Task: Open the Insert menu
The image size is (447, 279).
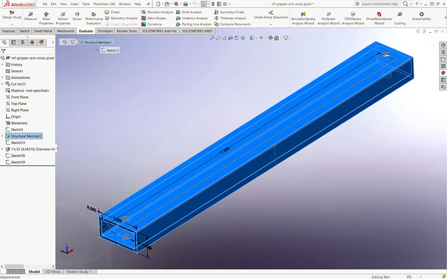Action: tap(74, 4)
